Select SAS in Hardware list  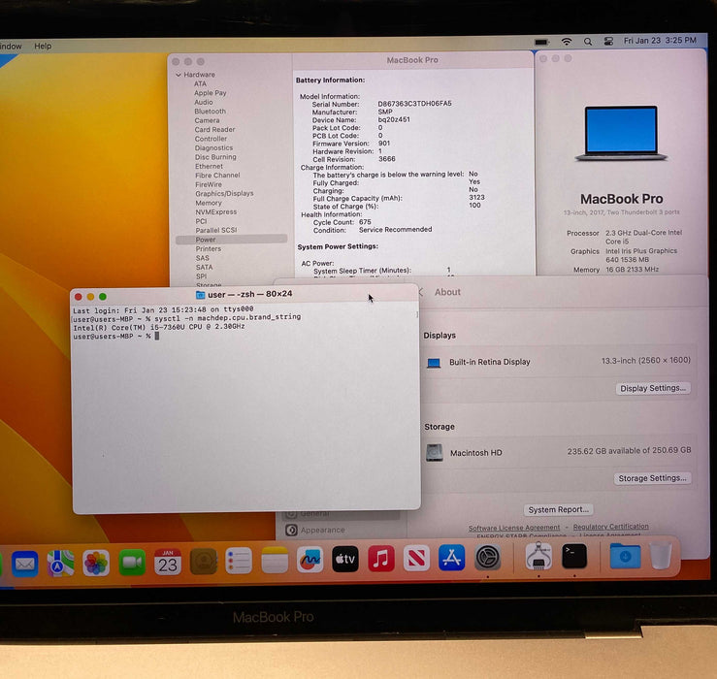click(x=202, y=258)
